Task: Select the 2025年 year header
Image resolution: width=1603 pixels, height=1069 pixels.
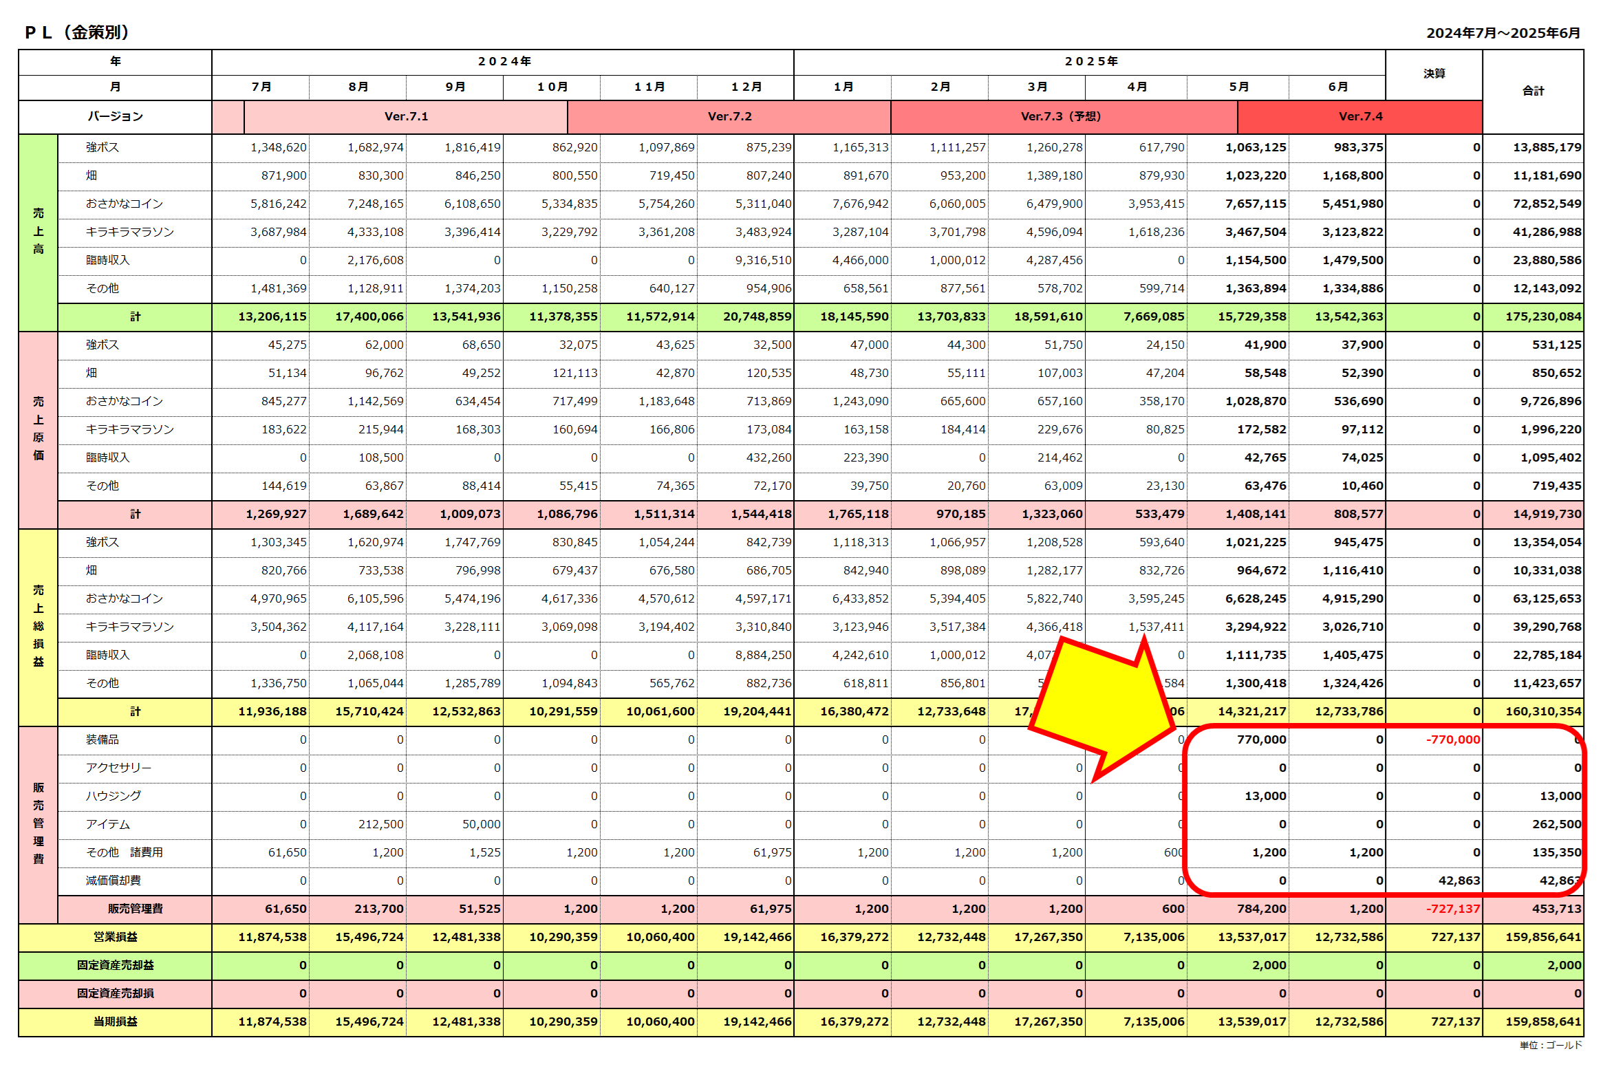Action: (1090, 61)
